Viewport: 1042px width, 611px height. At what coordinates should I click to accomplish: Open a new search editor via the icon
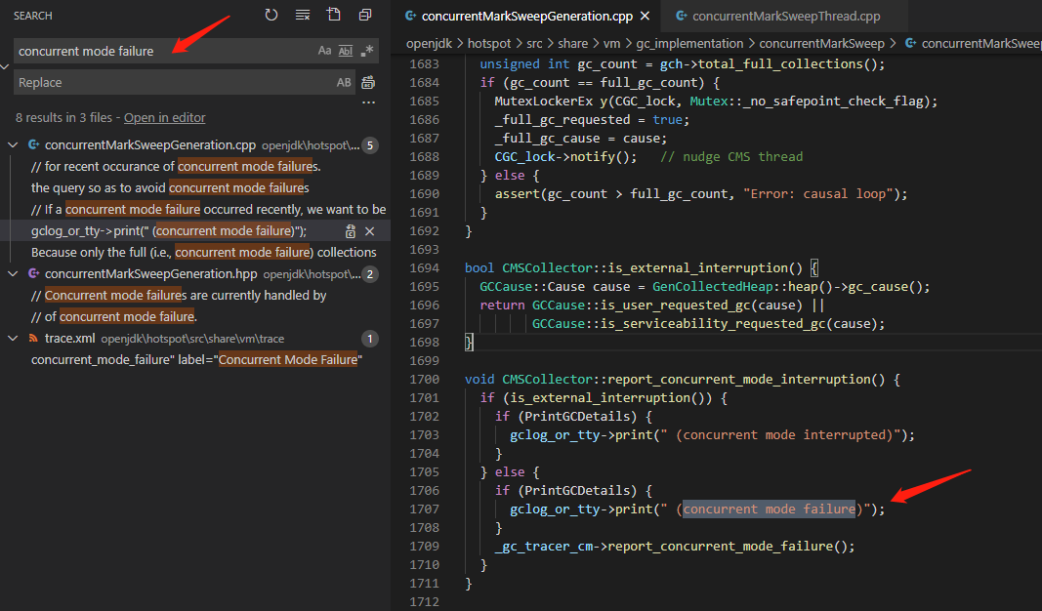pos(334,16)
